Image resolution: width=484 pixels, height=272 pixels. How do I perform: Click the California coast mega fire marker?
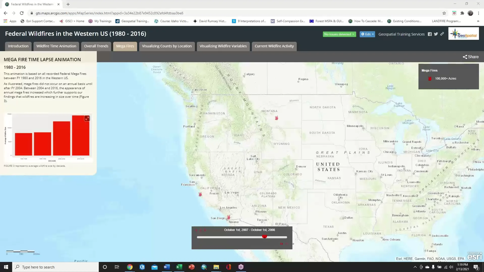(200, 194)
